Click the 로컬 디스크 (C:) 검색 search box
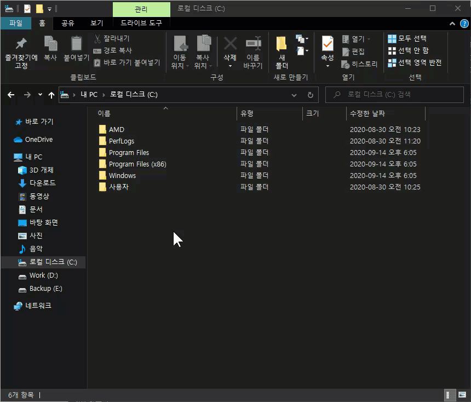Screen dimensions: 471x402 tap(394, 95)
